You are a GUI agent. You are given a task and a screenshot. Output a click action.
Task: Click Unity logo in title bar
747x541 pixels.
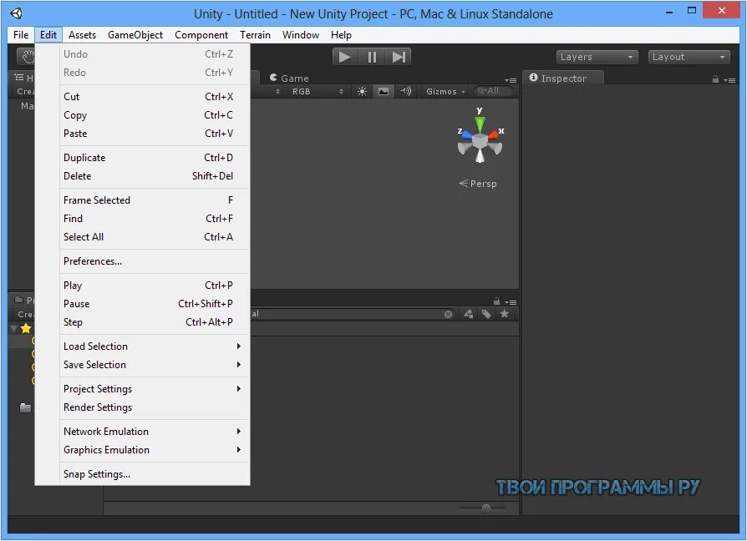pyautogui.click(x=16, y=13)
